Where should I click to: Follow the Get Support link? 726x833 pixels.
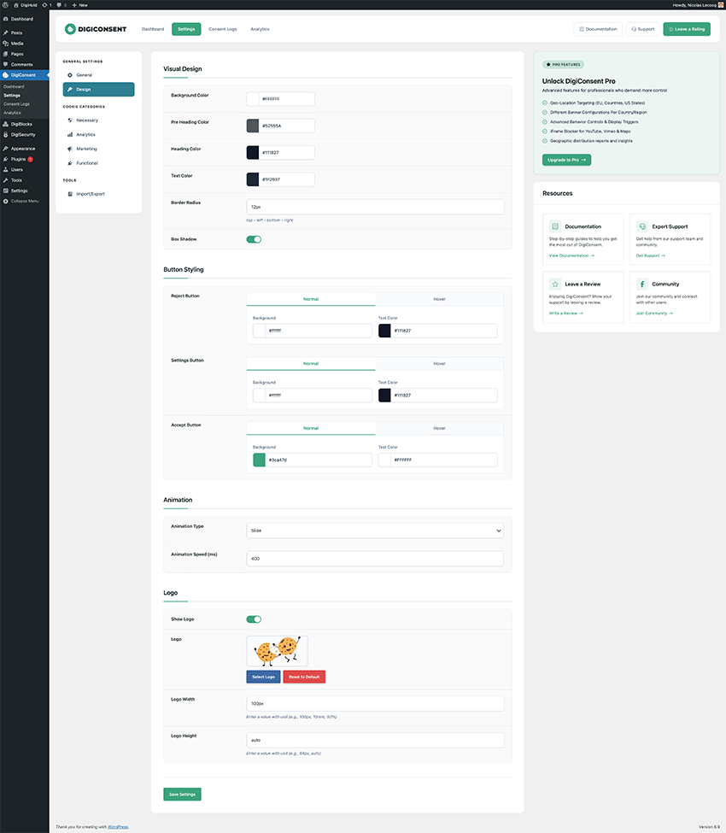651,255
